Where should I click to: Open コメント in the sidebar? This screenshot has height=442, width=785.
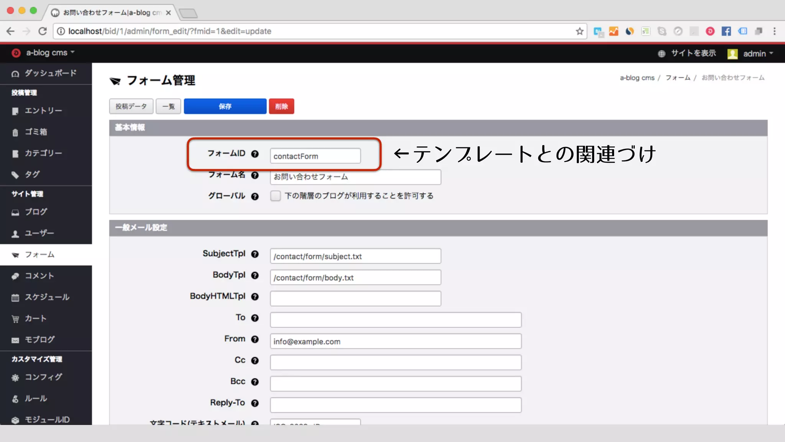coord(46,276)
